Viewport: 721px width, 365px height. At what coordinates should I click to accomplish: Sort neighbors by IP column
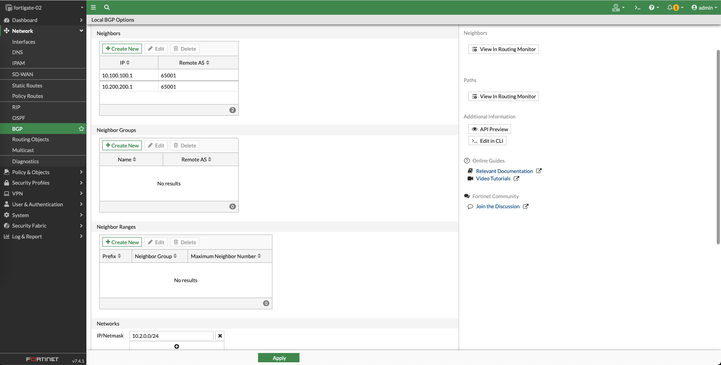(x=125, y=63)
